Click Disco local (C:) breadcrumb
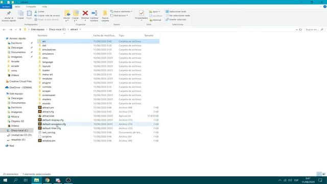Screen dimensions: 327x184 click(57, 30)
